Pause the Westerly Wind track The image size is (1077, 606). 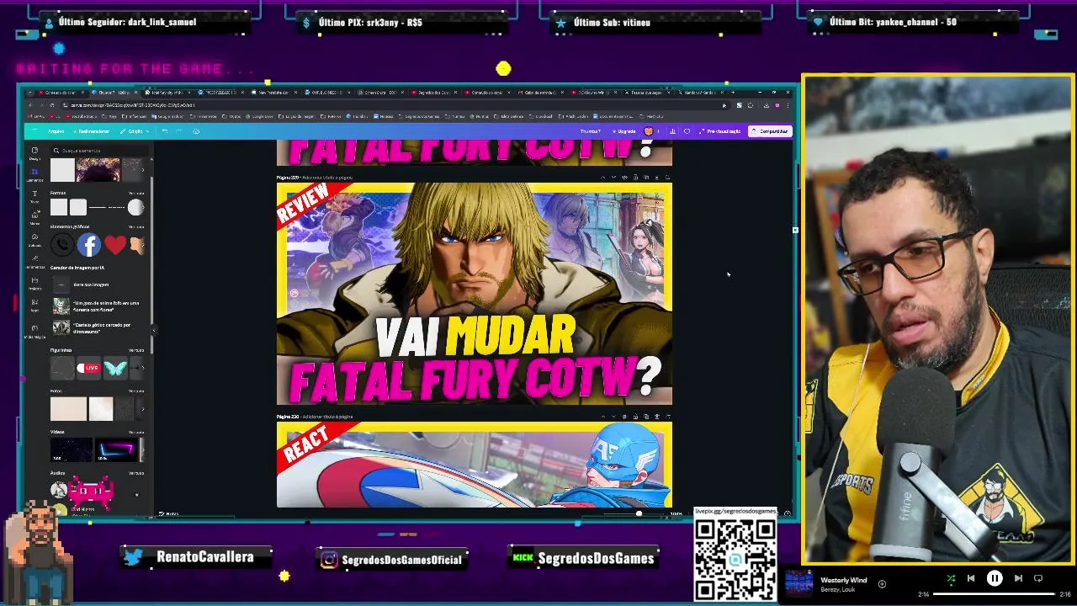point(995,578)
